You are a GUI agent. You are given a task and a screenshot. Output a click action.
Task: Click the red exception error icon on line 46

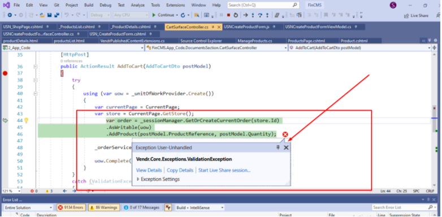click(x=285, y=134)
